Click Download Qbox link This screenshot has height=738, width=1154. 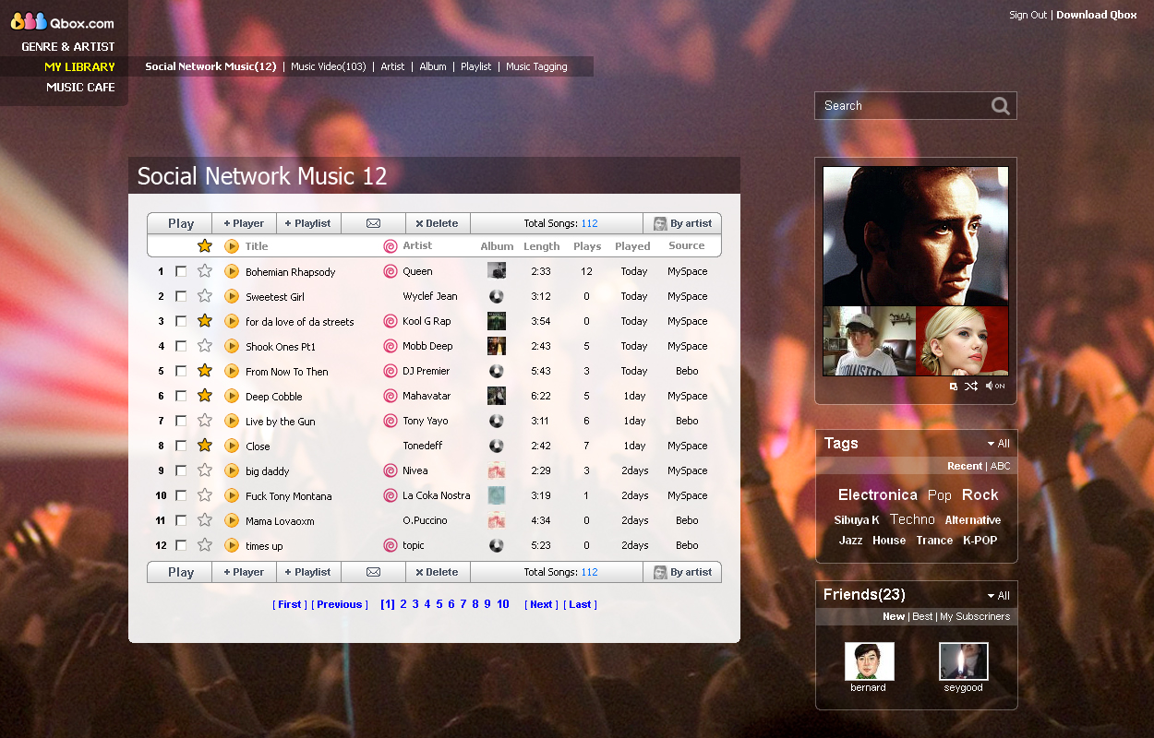tap(1097, 15)
